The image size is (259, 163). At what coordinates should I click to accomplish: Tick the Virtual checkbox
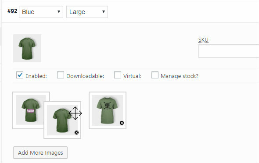pos(118,75)
